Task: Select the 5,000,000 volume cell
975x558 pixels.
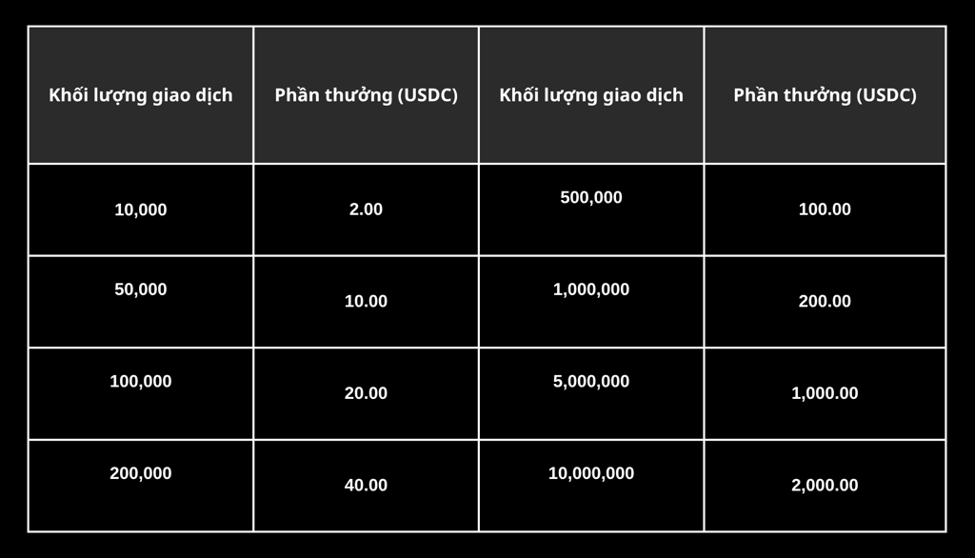Action: (591, 394)
